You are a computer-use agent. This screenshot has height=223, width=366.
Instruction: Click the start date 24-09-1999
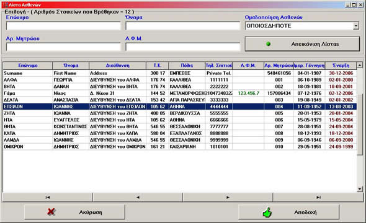click(341, 147)
